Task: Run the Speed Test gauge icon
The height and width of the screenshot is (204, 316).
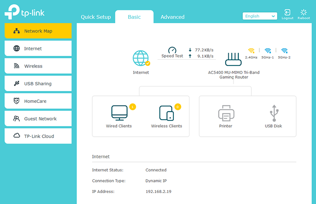Action: 172,51
